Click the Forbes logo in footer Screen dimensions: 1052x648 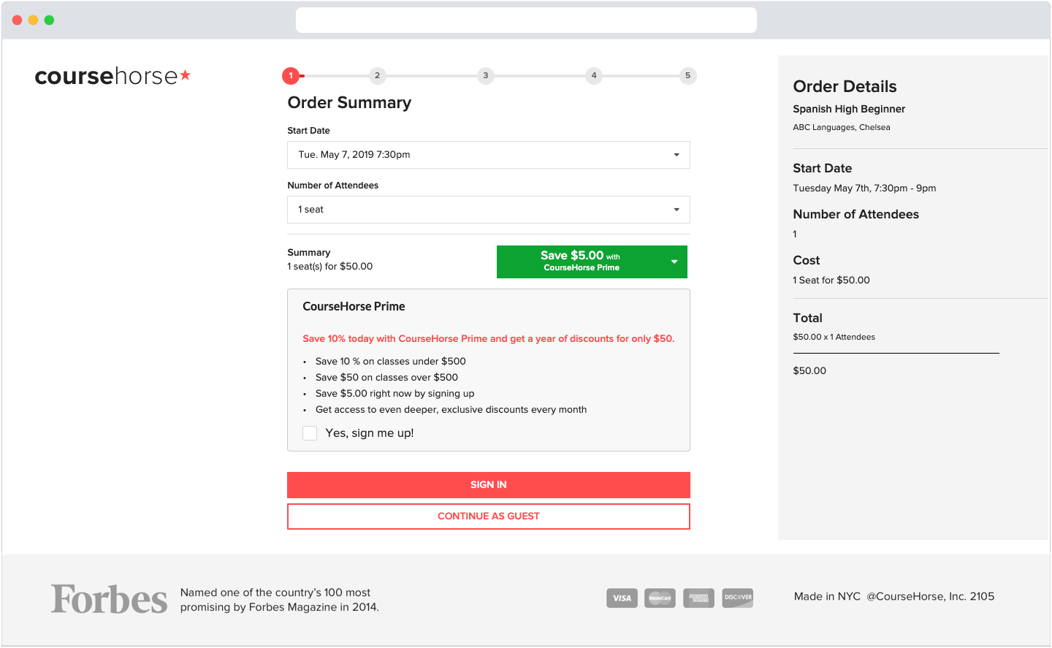tap(109, 599)
